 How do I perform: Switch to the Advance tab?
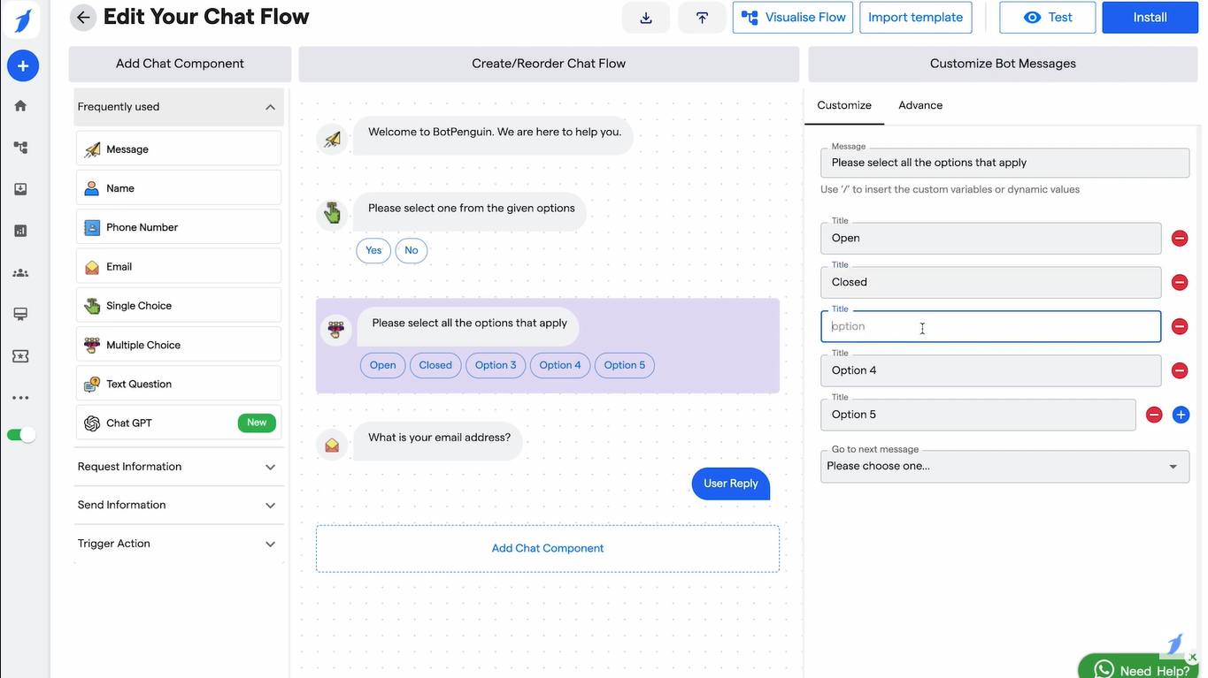point(919,104)
